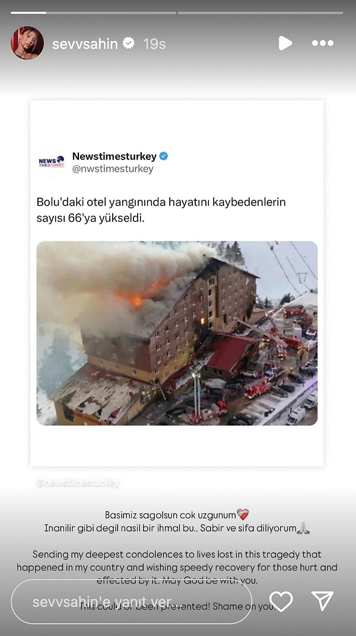
Task: Share the story via paper plane icon
Action: 322,600
